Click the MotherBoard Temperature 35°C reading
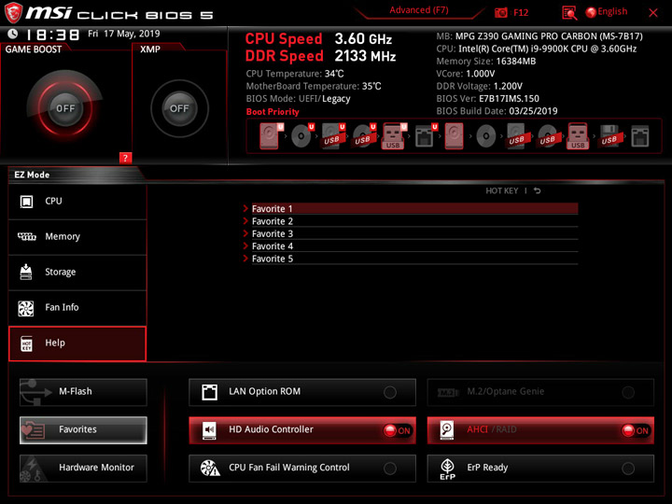Image resolution: width=672 pixels, height=504 pixels. click(314, 86)
